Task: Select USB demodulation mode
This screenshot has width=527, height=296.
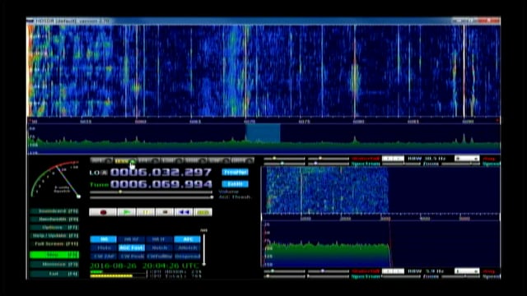Action: point(195,161)
